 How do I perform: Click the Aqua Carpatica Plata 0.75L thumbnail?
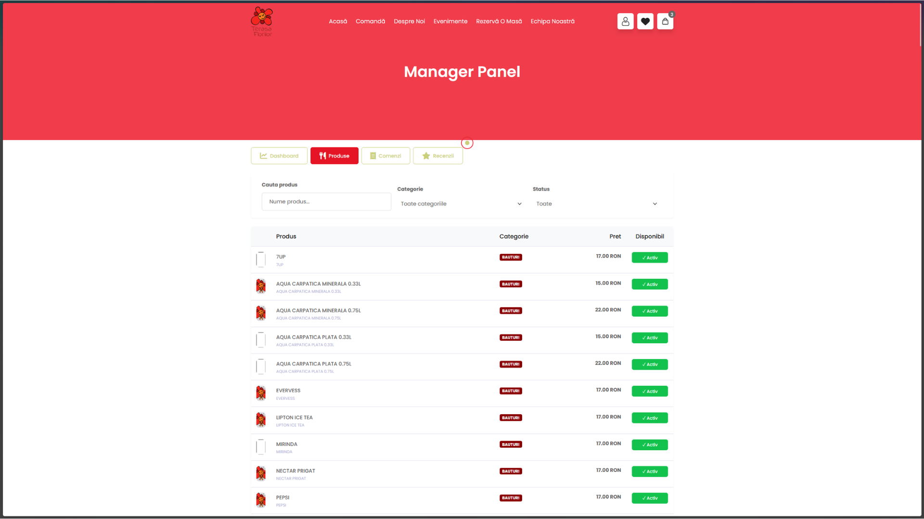point(261,367)
